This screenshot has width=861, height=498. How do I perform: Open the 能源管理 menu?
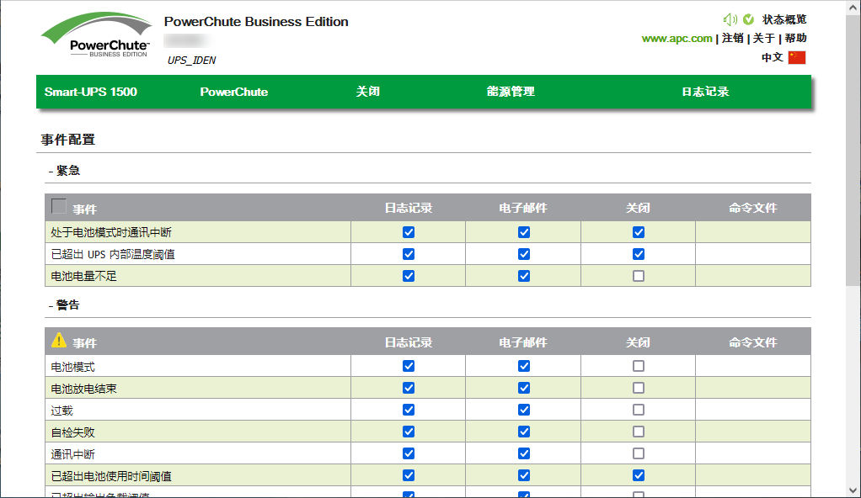point(511,92)
